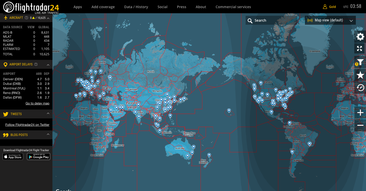Click the airport pin in Venezuela
366x191 pixels.
(x=289, y=123)
